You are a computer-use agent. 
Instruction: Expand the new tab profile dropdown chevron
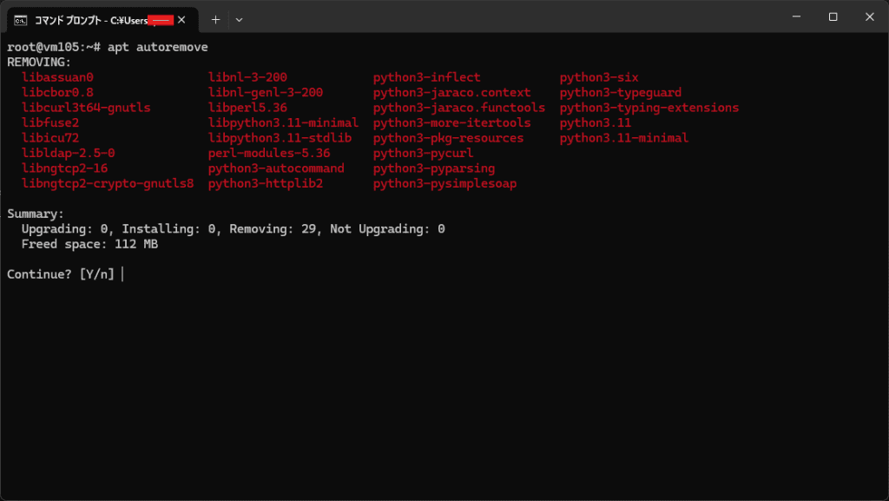tap(240, 19)
